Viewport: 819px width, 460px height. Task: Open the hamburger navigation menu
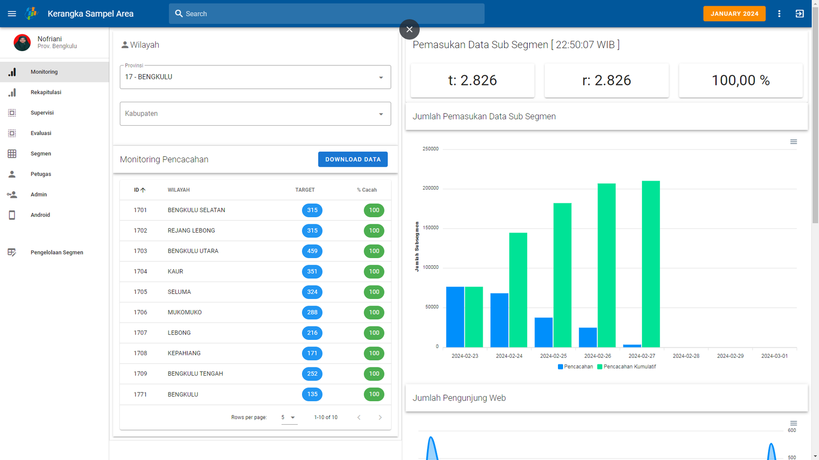click(x=12, y=14)
